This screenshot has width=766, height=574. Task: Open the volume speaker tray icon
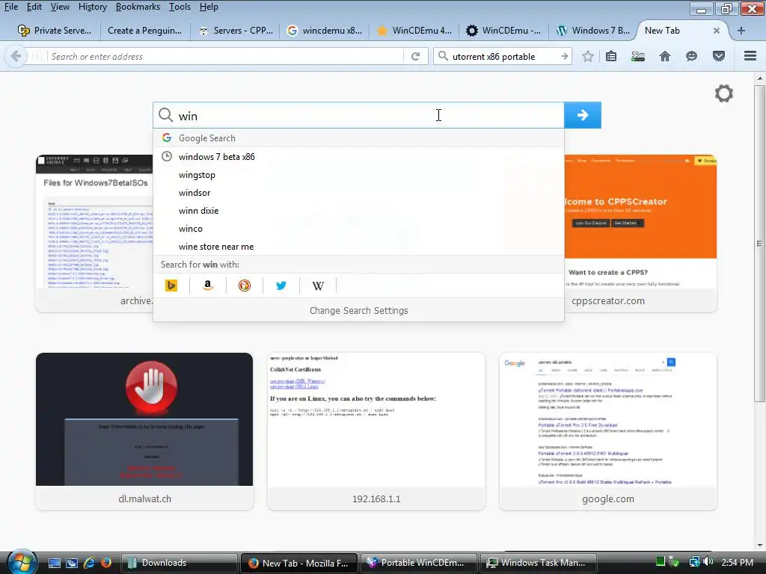coord(708,562)
